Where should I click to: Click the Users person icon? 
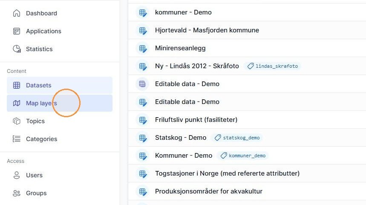tap(17, 175)
